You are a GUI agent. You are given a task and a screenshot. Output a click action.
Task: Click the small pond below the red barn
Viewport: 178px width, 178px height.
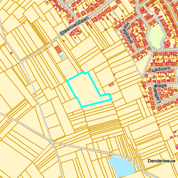63,56
